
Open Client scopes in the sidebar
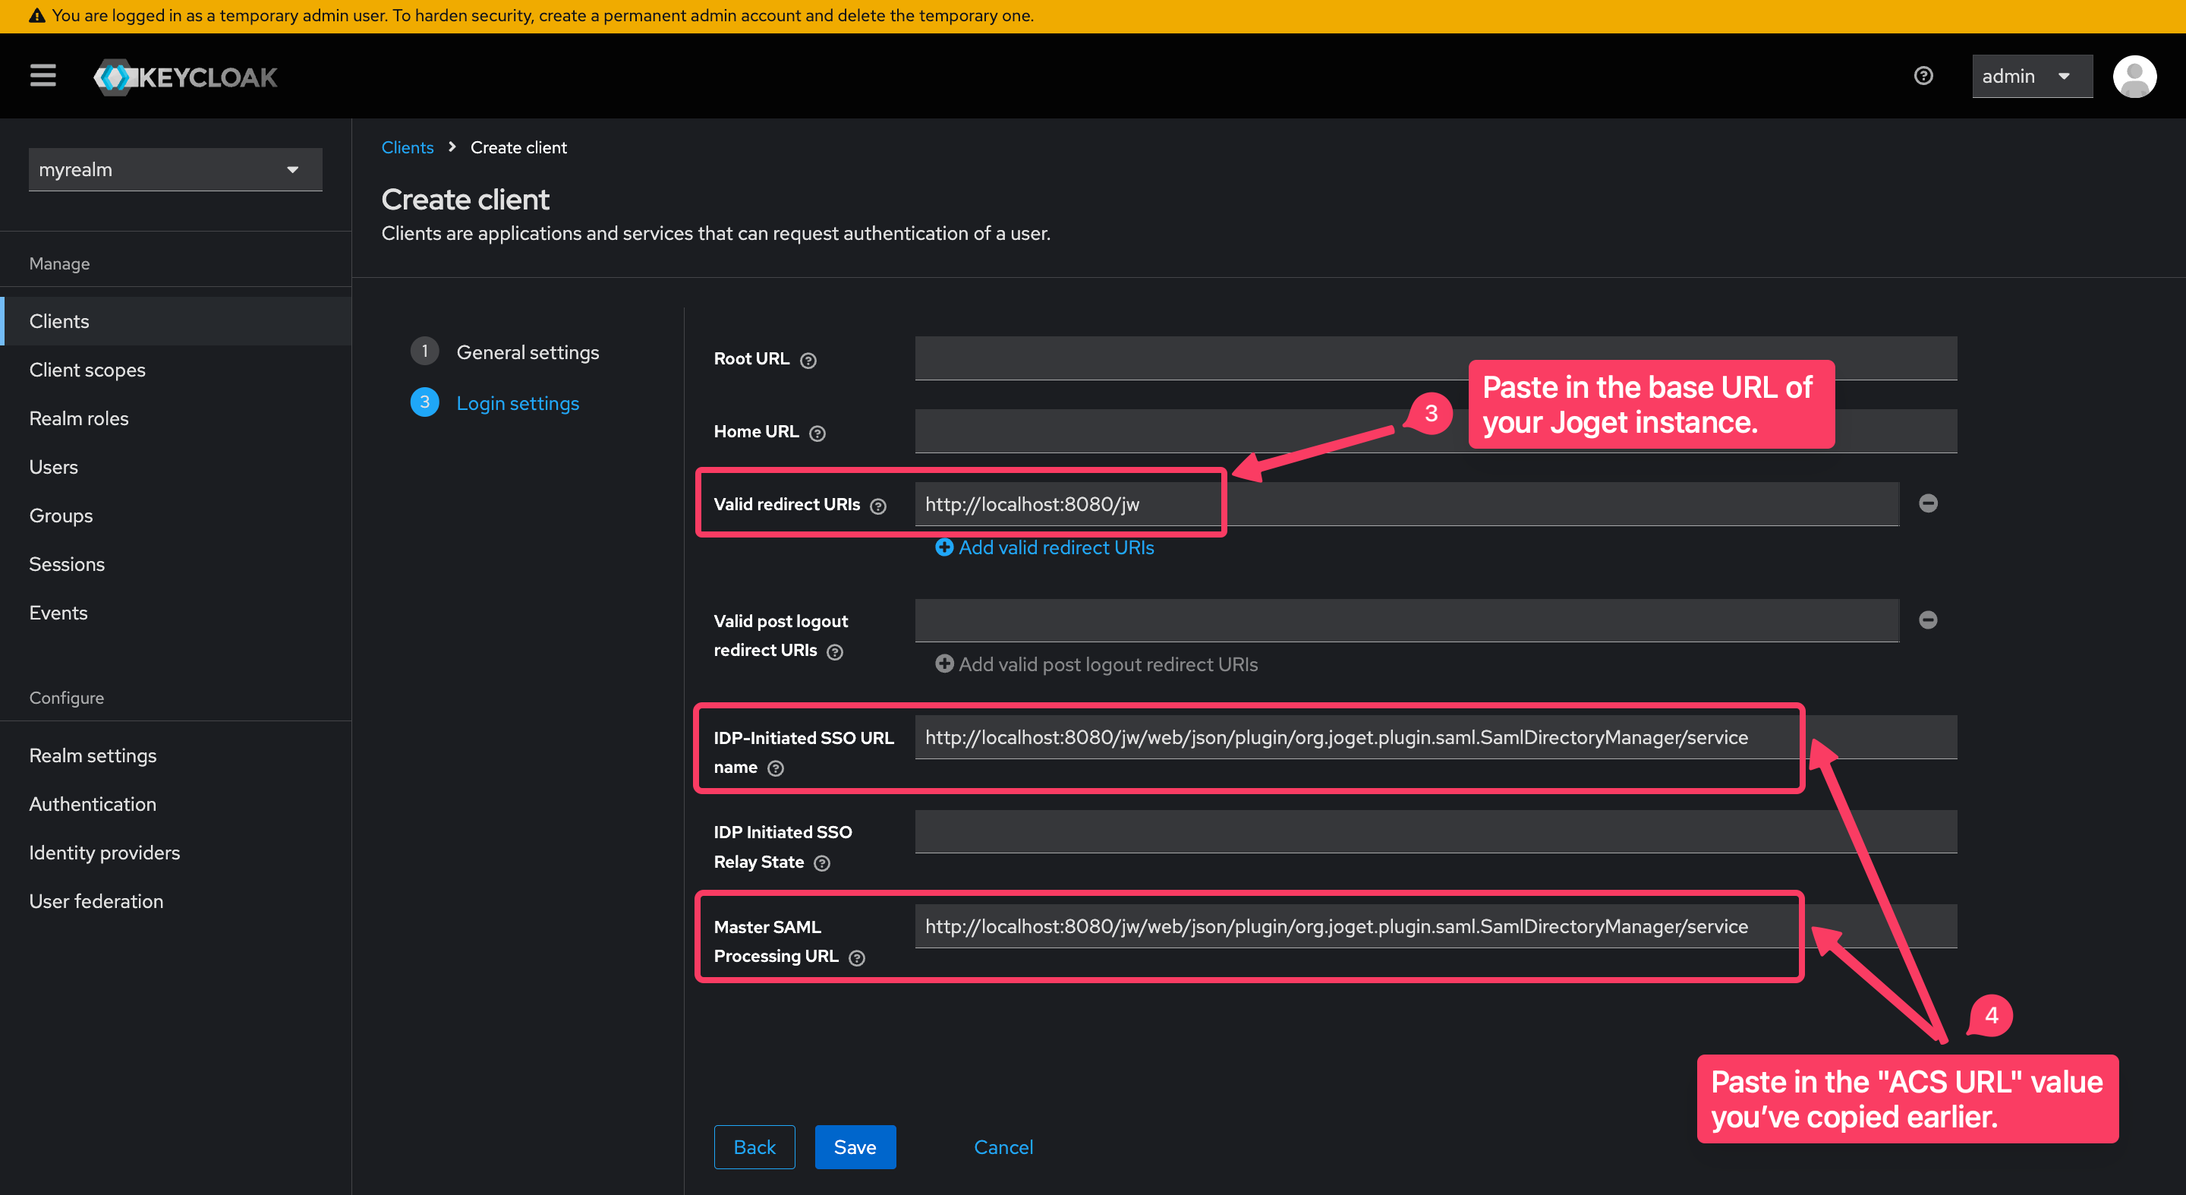click(175, 370)
